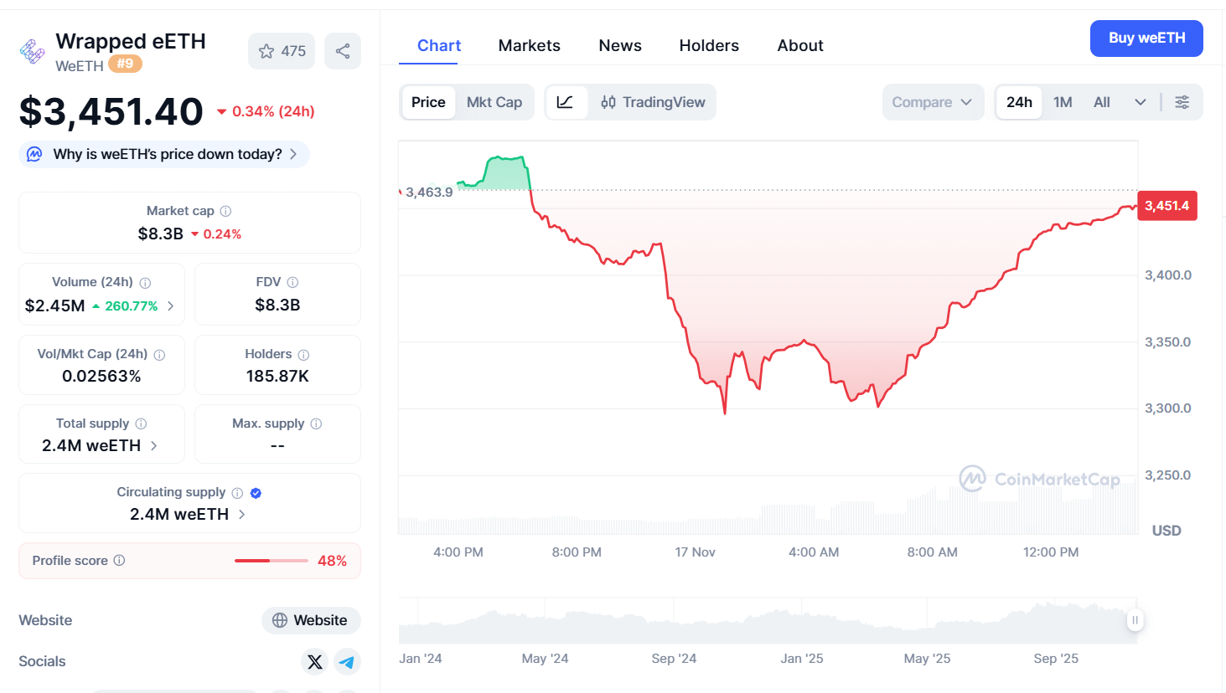Screen dimensions: 1226x693
Task: Click the Buy weETH button
Action: tap(1146, 38)
